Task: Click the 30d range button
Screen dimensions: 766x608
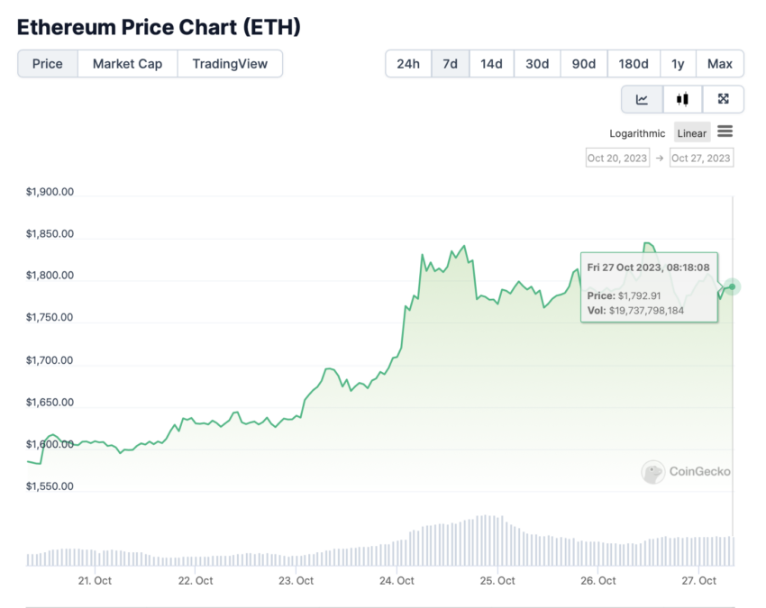Action: pyautogui.click(x=537, y=63)
